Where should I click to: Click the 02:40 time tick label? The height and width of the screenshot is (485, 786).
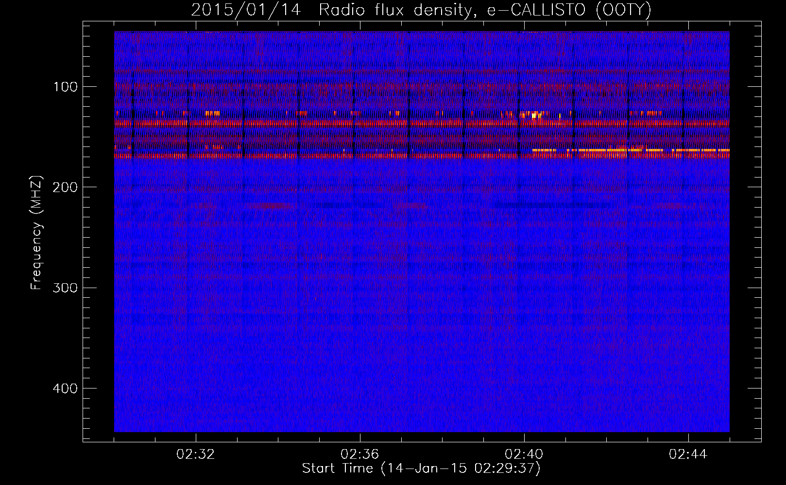[x=524, y=454]
